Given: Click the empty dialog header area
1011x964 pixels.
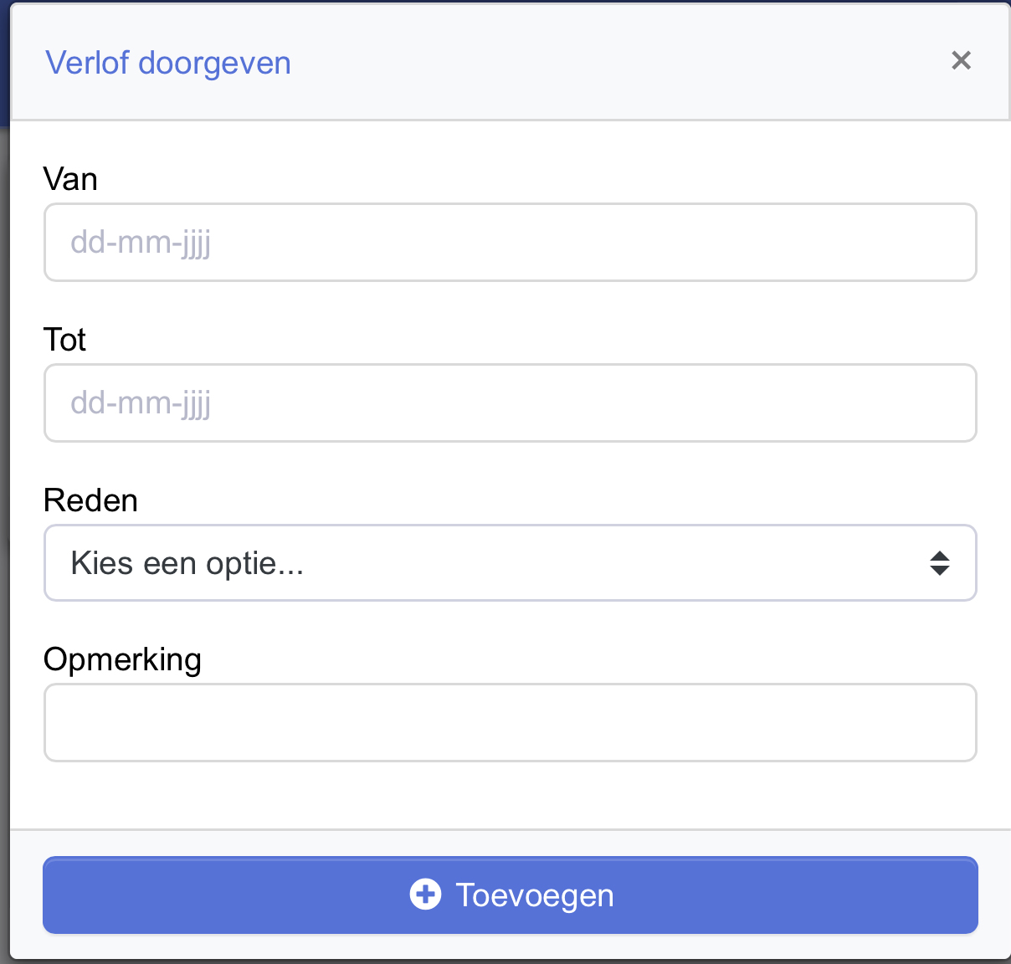Looking at the screenshot, I should 619,63.
